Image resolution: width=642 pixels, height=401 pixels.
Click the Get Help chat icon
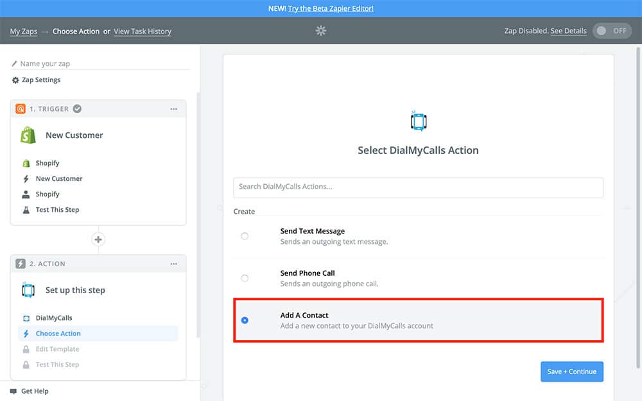[x=13, y=391]
